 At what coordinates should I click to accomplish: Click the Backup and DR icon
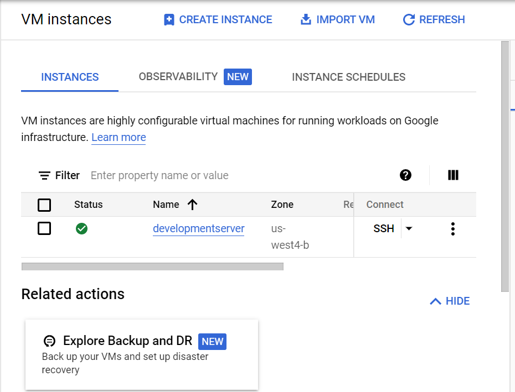pos(50,341)
